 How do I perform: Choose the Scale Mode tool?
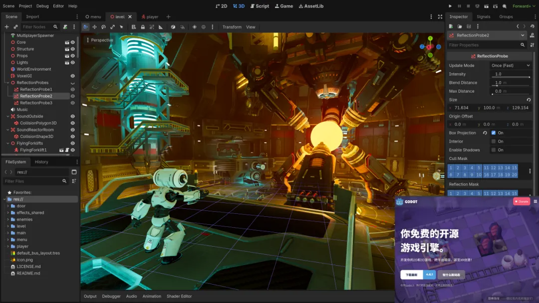[112, 27]
